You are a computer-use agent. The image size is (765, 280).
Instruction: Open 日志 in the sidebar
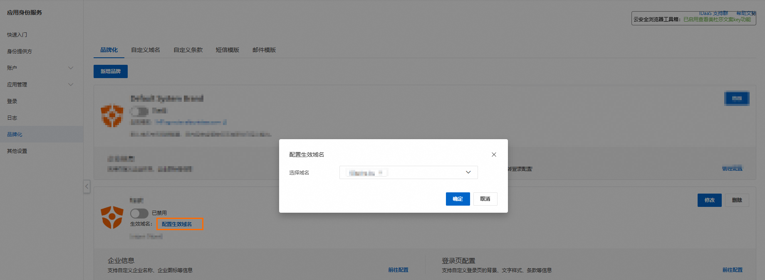tap(42, 118)
